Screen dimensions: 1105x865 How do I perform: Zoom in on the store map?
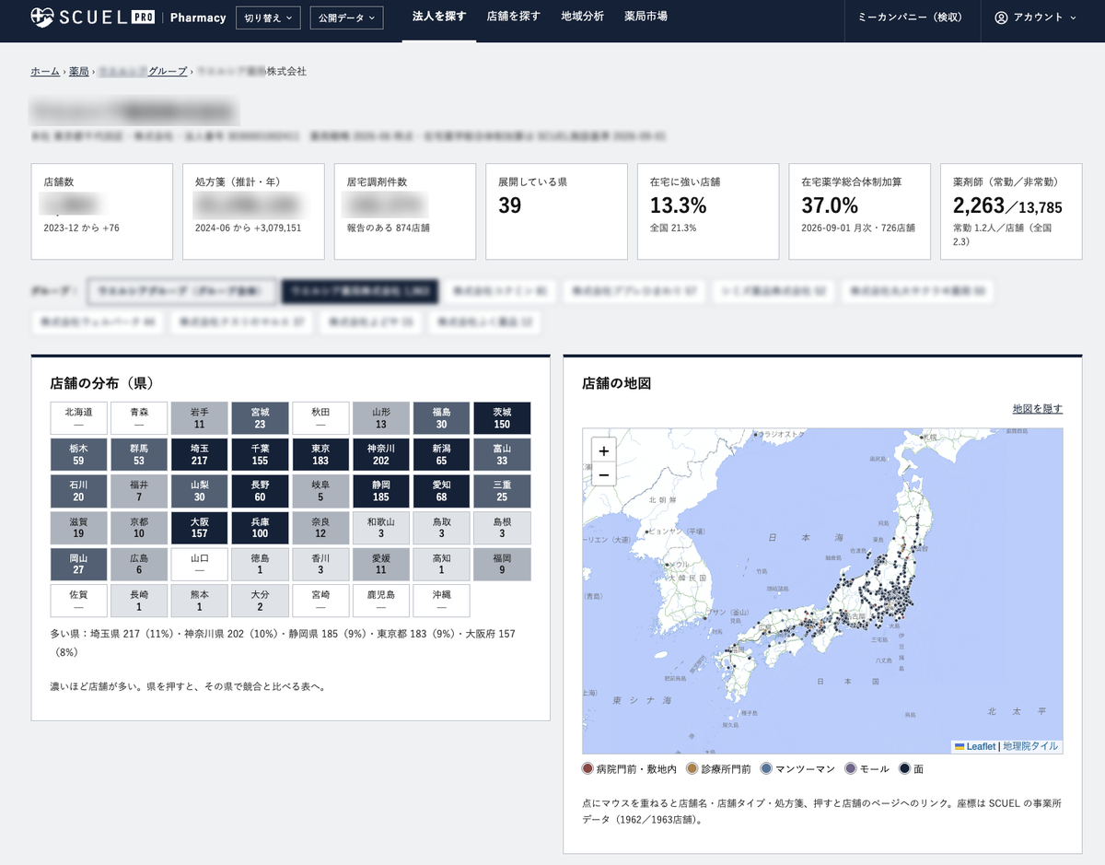[x=604, y=451]
